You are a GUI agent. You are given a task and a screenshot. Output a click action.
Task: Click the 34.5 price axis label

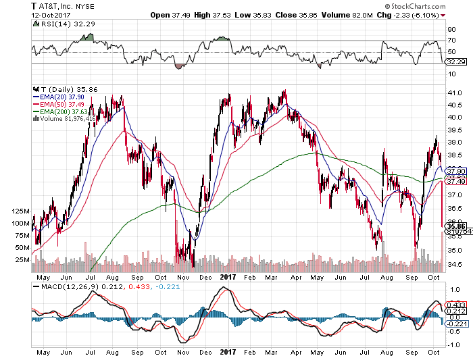coord(455,265)
